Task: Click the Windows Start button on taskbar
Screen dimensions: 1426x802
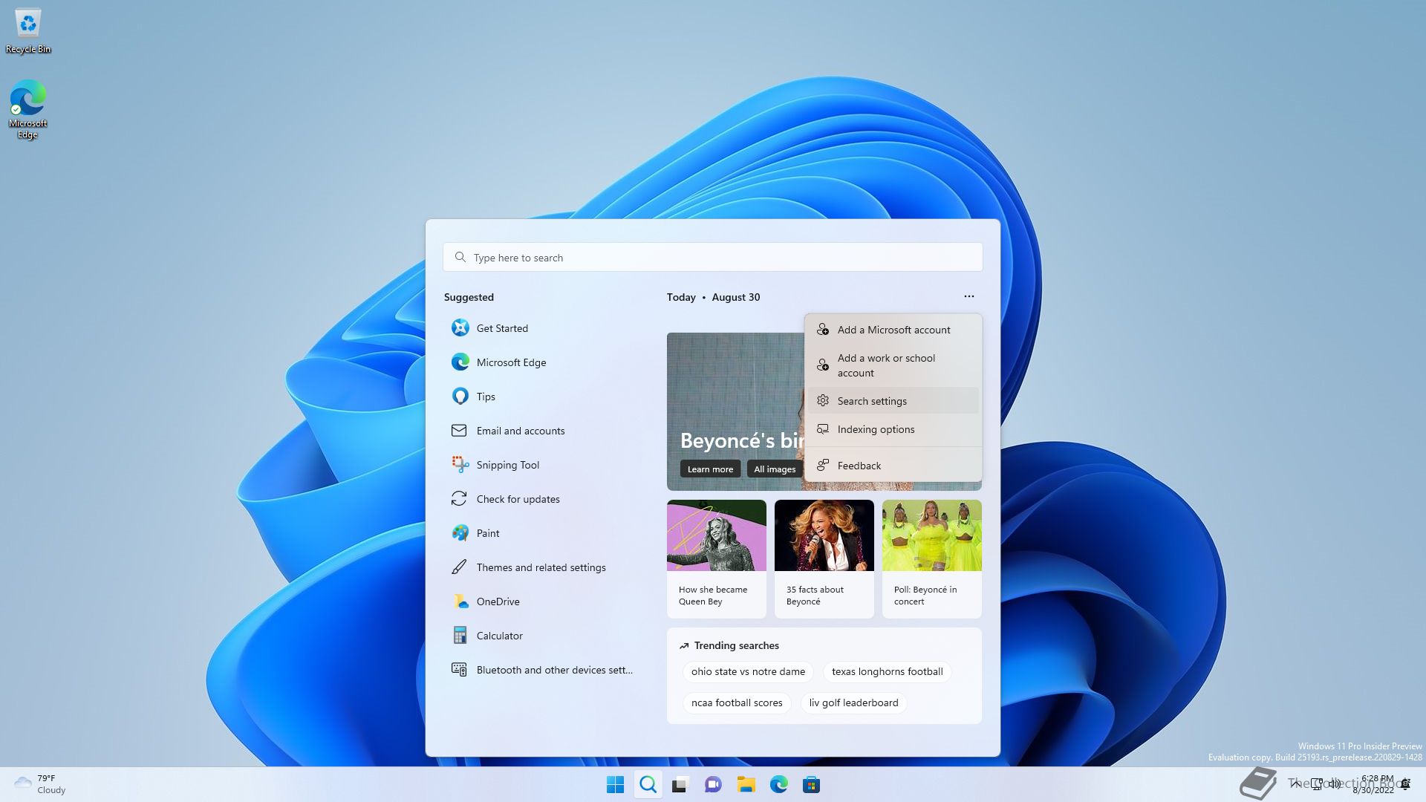Action: [615, 784]
